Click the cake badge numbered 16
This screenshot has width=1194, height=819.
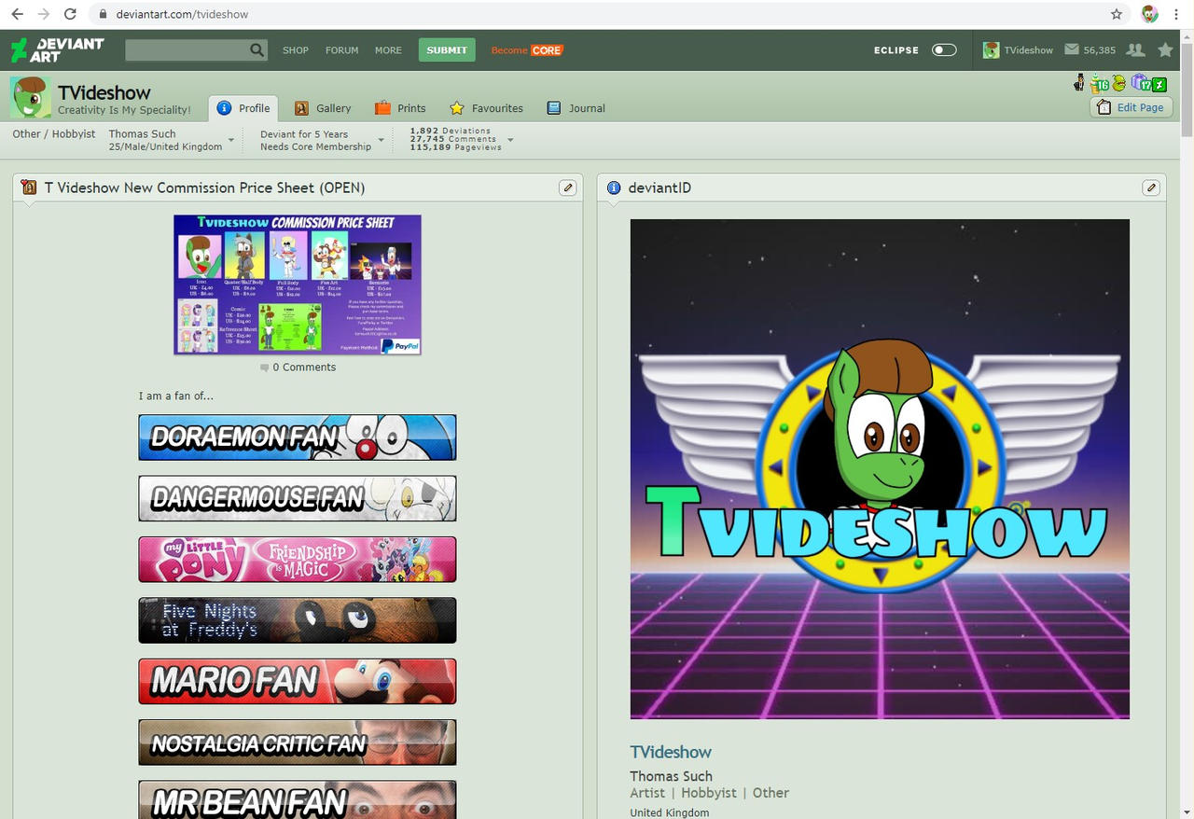(x=1099, y=84)
